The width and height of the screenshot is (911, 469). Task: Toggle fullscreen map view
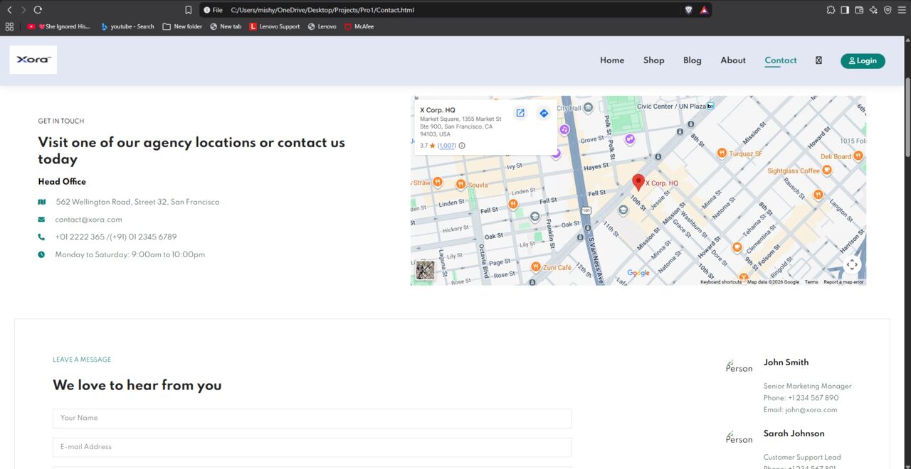point(851,265)
